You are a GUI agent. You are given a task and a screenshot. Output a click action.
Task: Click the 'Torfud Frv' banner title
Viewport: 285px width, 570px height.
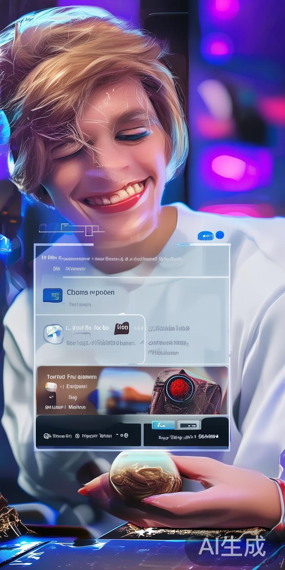pyautogui.click(x=72, y=376)
